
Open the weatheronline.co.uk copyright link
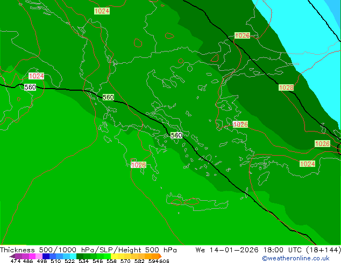[295, 258]
